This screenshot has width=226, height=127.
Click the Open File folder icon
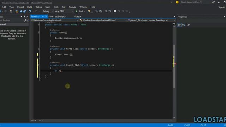17,11
